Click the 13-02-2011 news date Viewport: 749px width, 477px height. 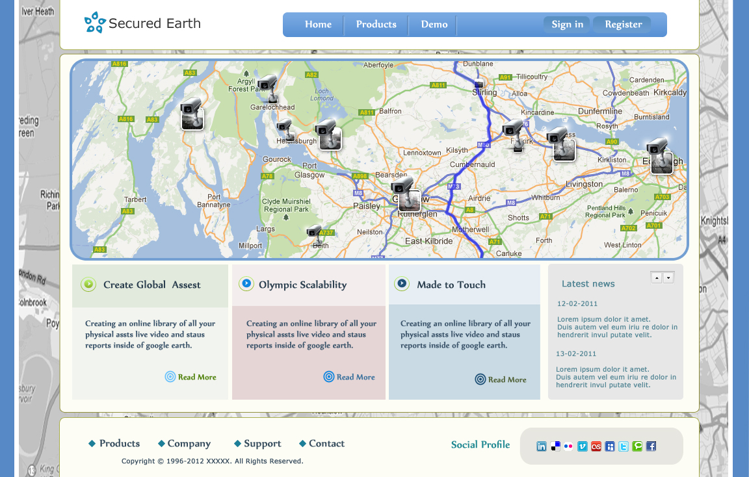576,354
